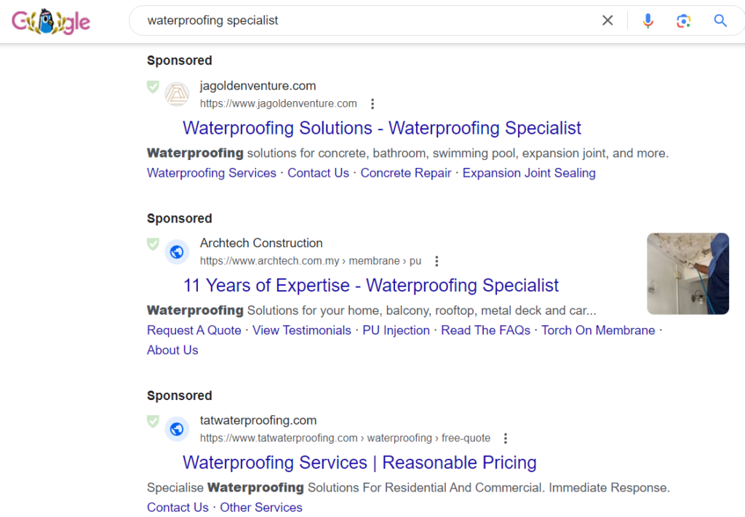
Task: Open three-dot options for Archtech ad
Action: (437, 261)
